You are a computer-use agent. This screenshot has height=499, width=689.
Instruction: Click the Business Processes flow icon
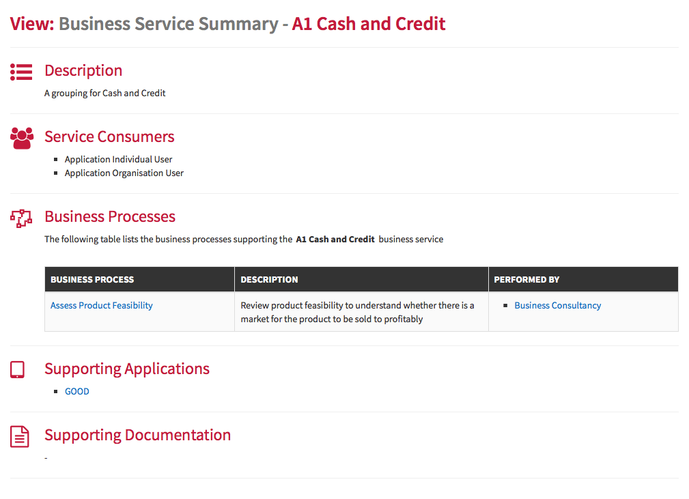tap(21, 218)
